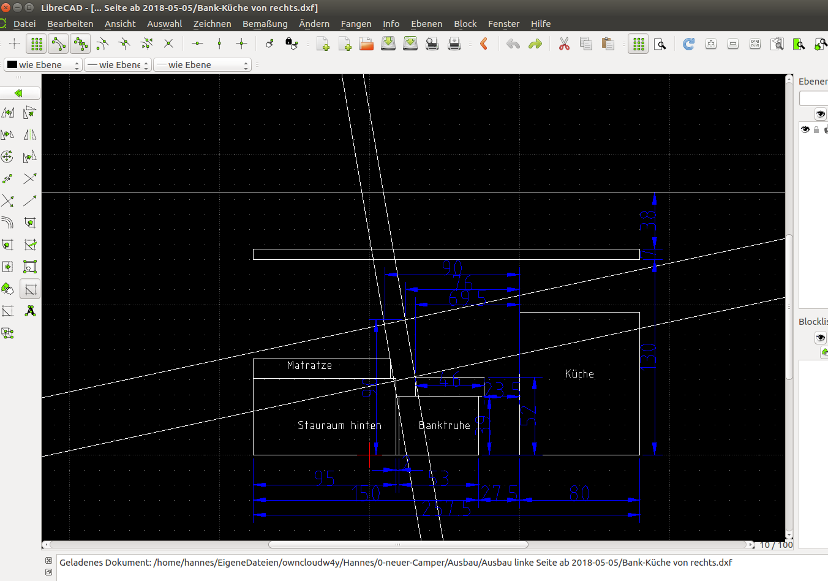Image resolution: width=828 pixels, height=581 pixels.
Task: Open Print Preview from the toolbar
Action: 432,44
